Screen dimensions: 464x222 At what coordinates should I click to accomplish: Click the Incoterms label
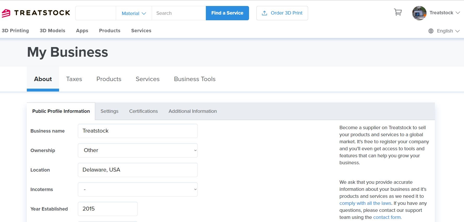(x=42, y=190)
